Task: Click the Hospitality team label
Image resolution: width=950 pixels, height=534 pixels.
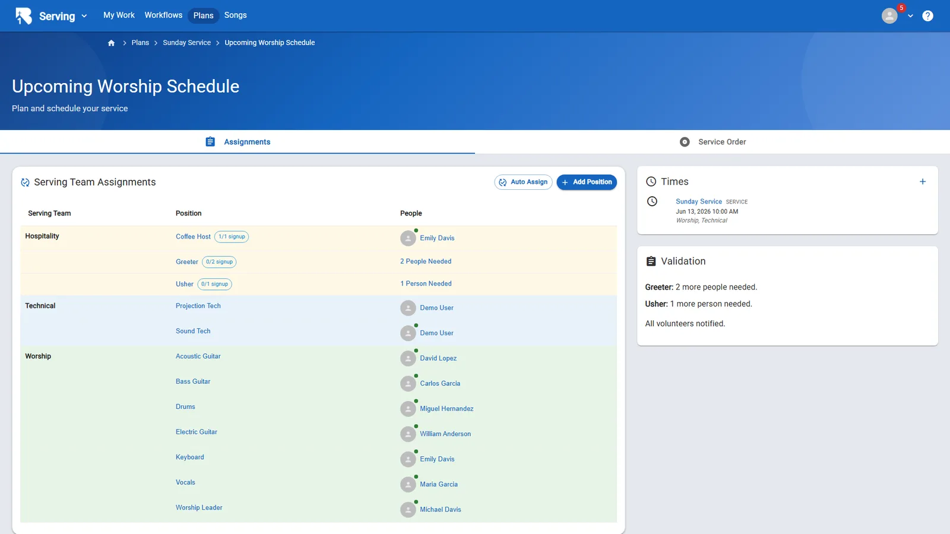Action: pyautogui.click(x=42, y=236)
